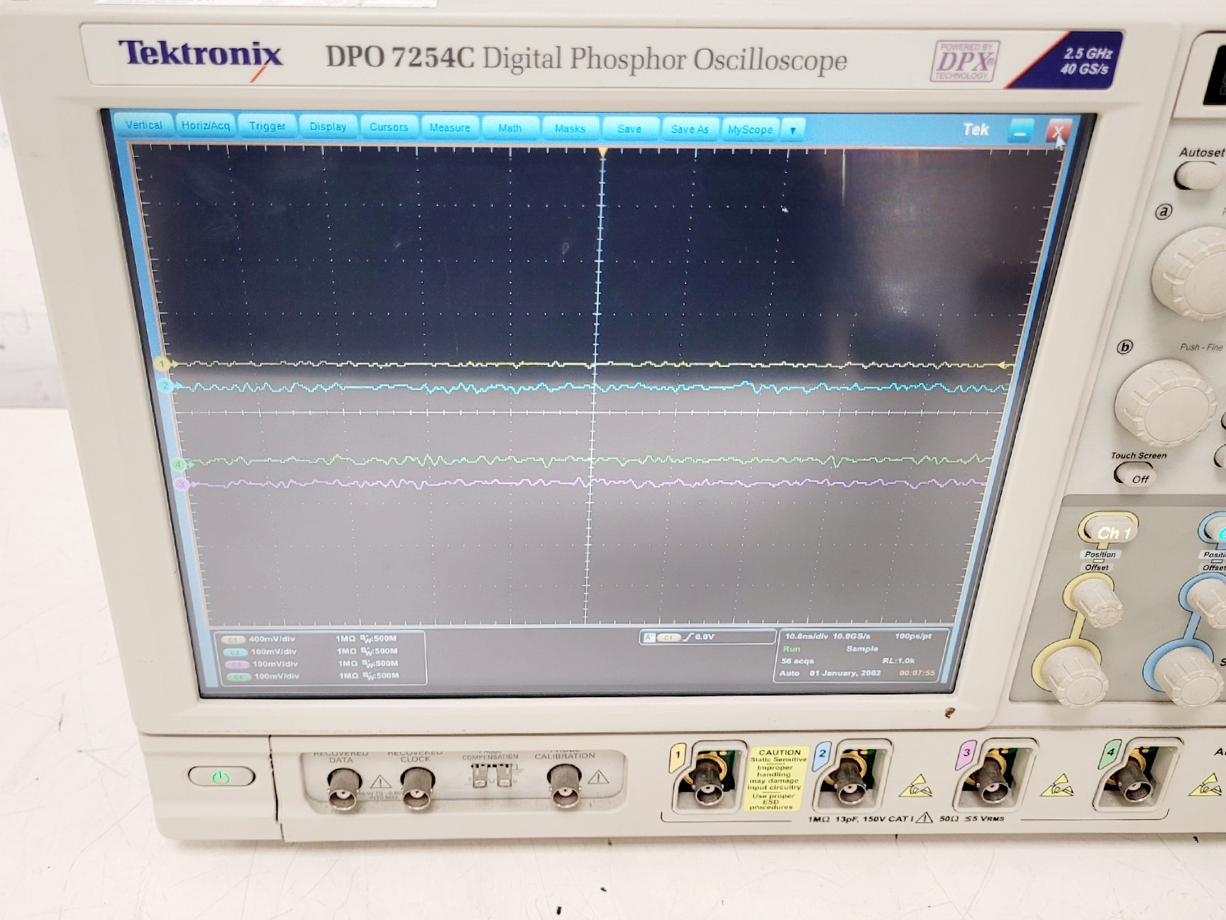The image size is (1226, 920).
Task: Click the A' trigger type indicator
Action: (x=648, y=637)
